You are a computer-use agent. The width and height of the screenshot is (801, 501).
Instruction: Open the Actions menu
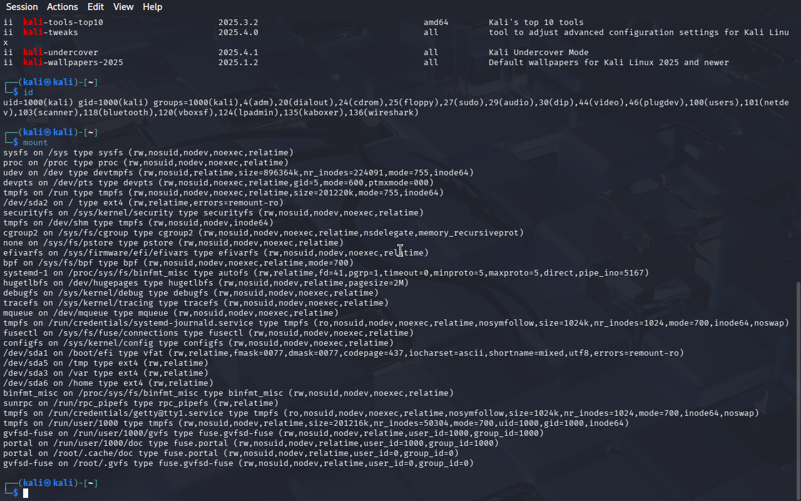[63, 7]
